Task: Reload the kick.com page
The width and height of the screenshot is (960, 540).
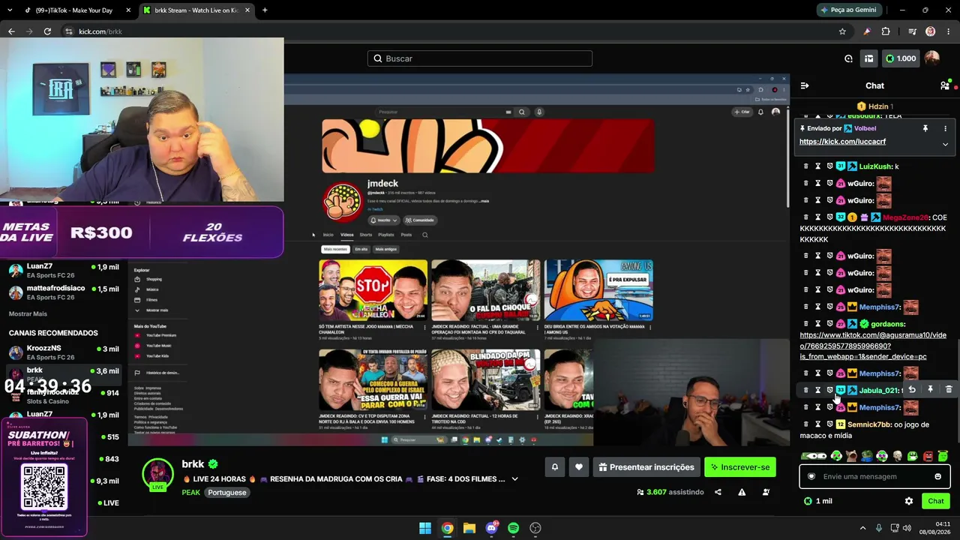Action: (x=47, y=31)
